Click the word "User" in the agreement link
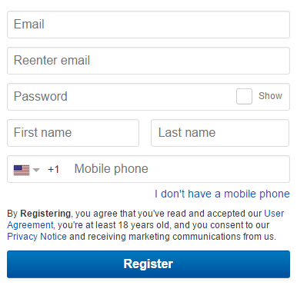Screen dimensions: 297x292 pyautogui.click(x=274, y=214)
